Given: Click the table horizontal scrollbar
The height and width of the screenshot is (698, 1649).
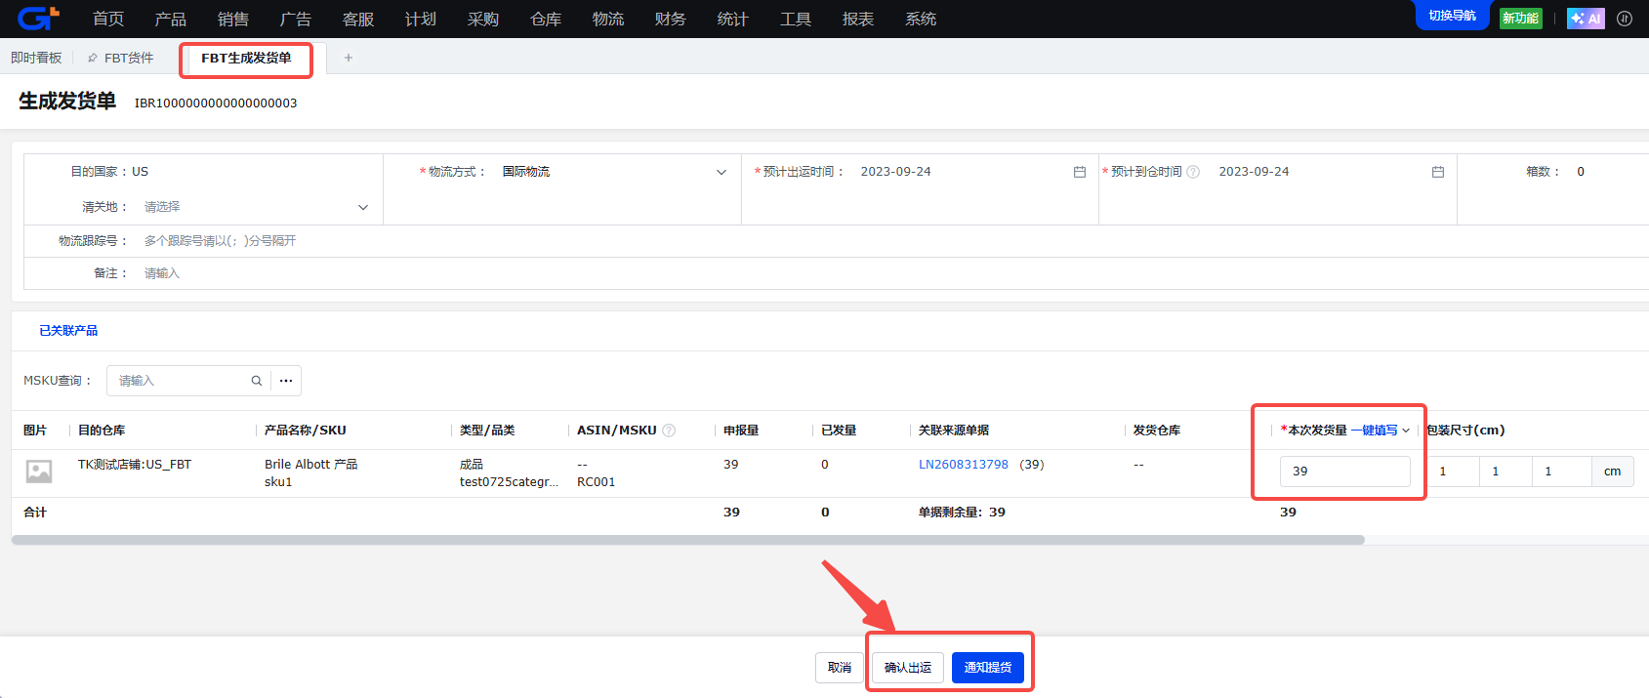Looking at the screenshot, I should pos(688,540).
